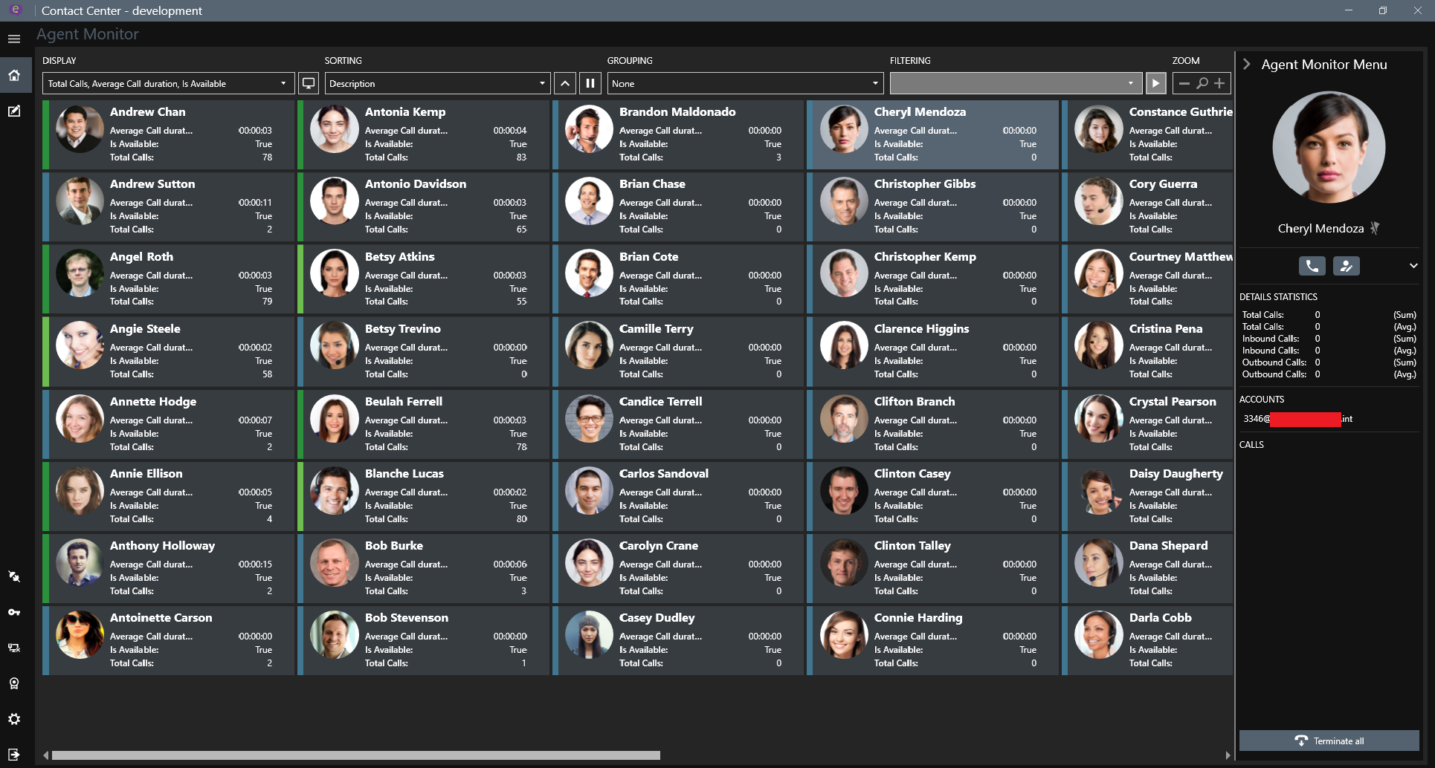Toggle ascending sort order for Description
Screen dimensions: 1435x768
tap(565, 83)
